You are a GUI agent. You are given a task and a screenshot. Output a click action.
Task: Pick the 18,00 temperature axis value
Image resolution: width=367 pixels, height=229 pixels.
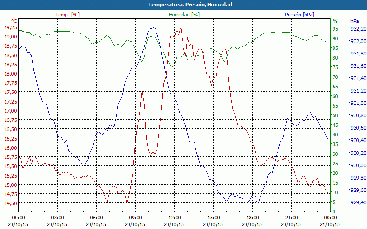point(11,74)
